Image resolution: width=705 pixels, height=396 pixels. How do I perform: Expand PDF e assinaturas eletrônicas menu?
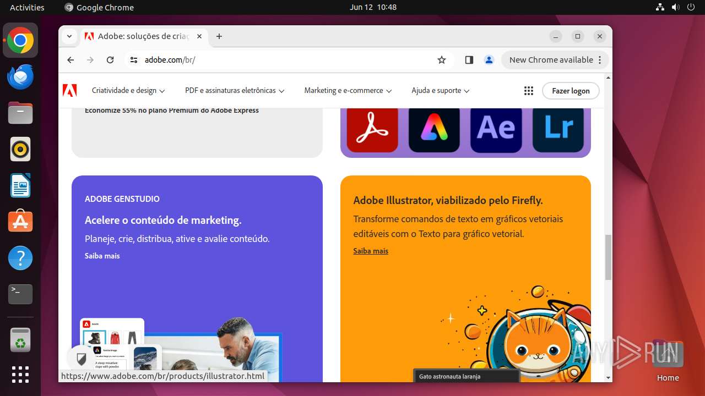(235, 91)
